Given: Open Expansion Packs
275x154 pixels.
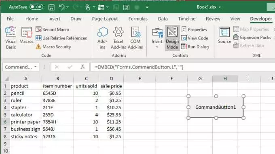Looking at the screenshot, I should [x=252, y=37].
